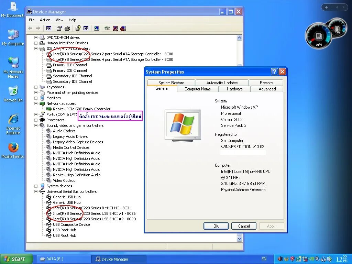Collapse the Network adapters node
This screenshot has width=352, height=264.
click(x=36, y=103)
